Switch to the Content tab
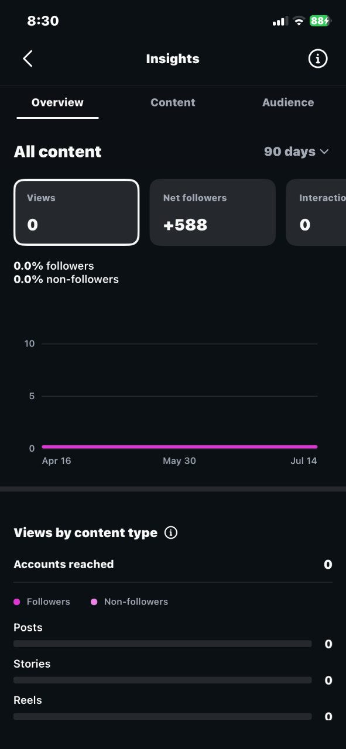 click(173, 102)
